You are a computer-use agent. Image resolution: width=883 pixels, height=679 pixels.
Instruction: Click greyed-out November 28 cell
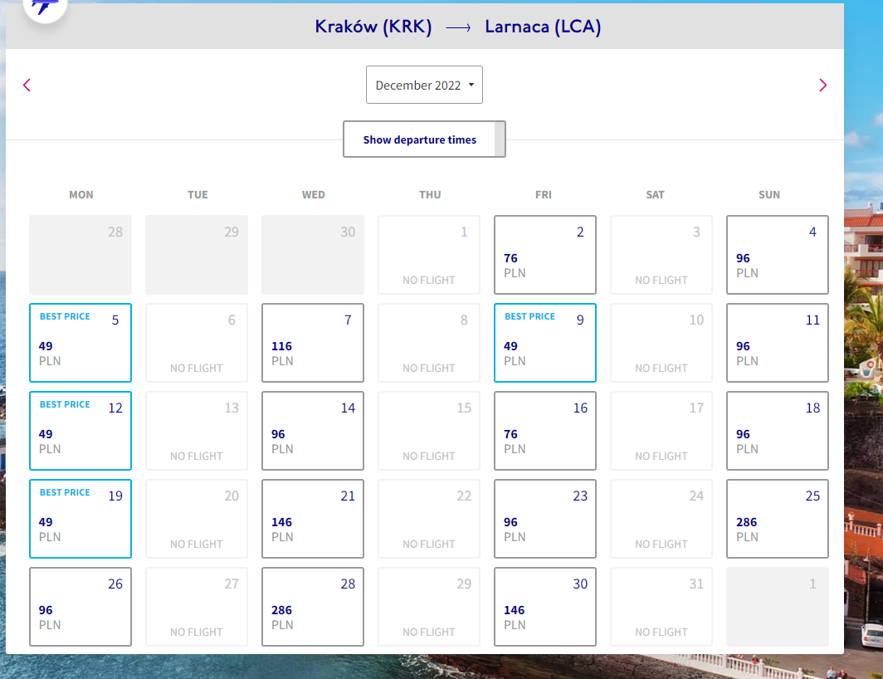point(80,255)
